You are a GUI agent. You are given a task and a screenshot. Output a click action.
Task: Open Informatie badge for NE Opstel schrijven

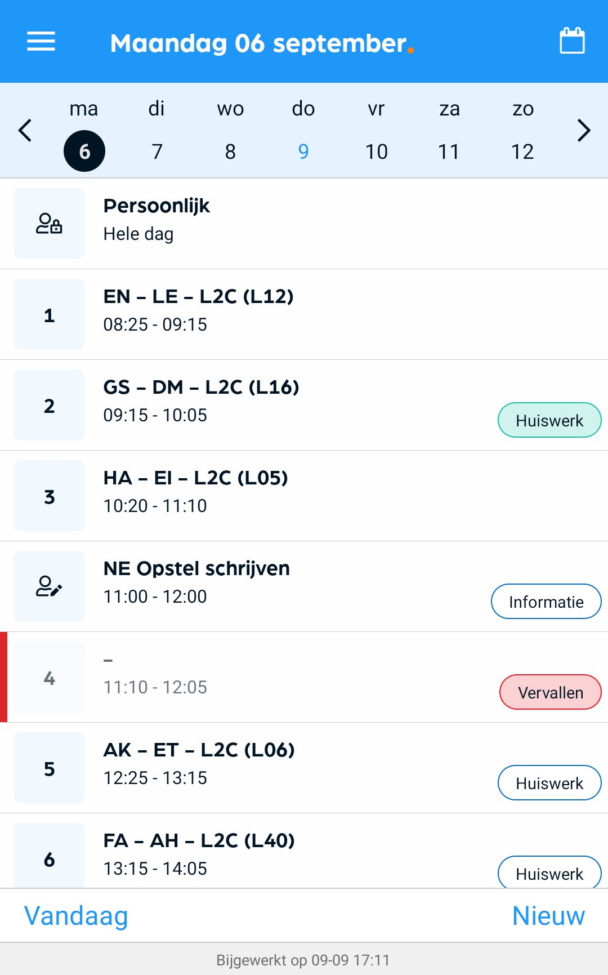tap(546, 602)
